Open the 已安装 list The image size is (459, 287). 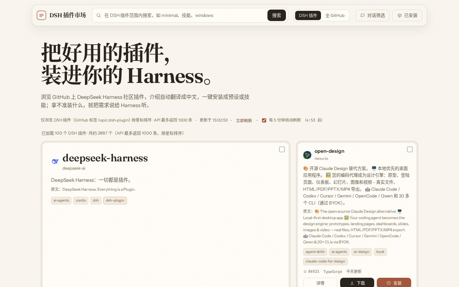point(407,15)
